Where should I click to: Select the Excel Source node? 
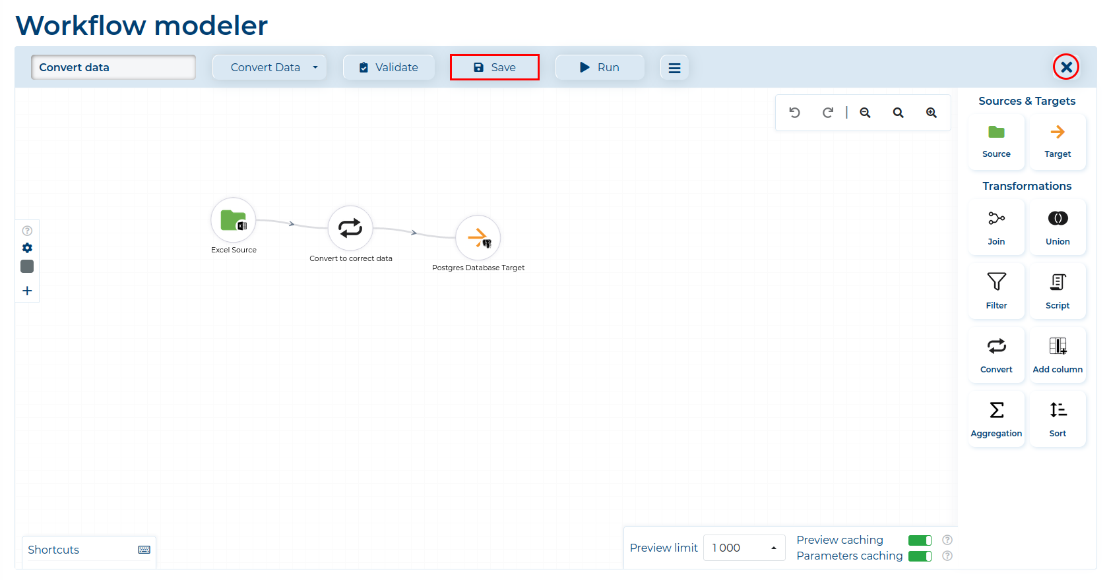pos(233,220)
